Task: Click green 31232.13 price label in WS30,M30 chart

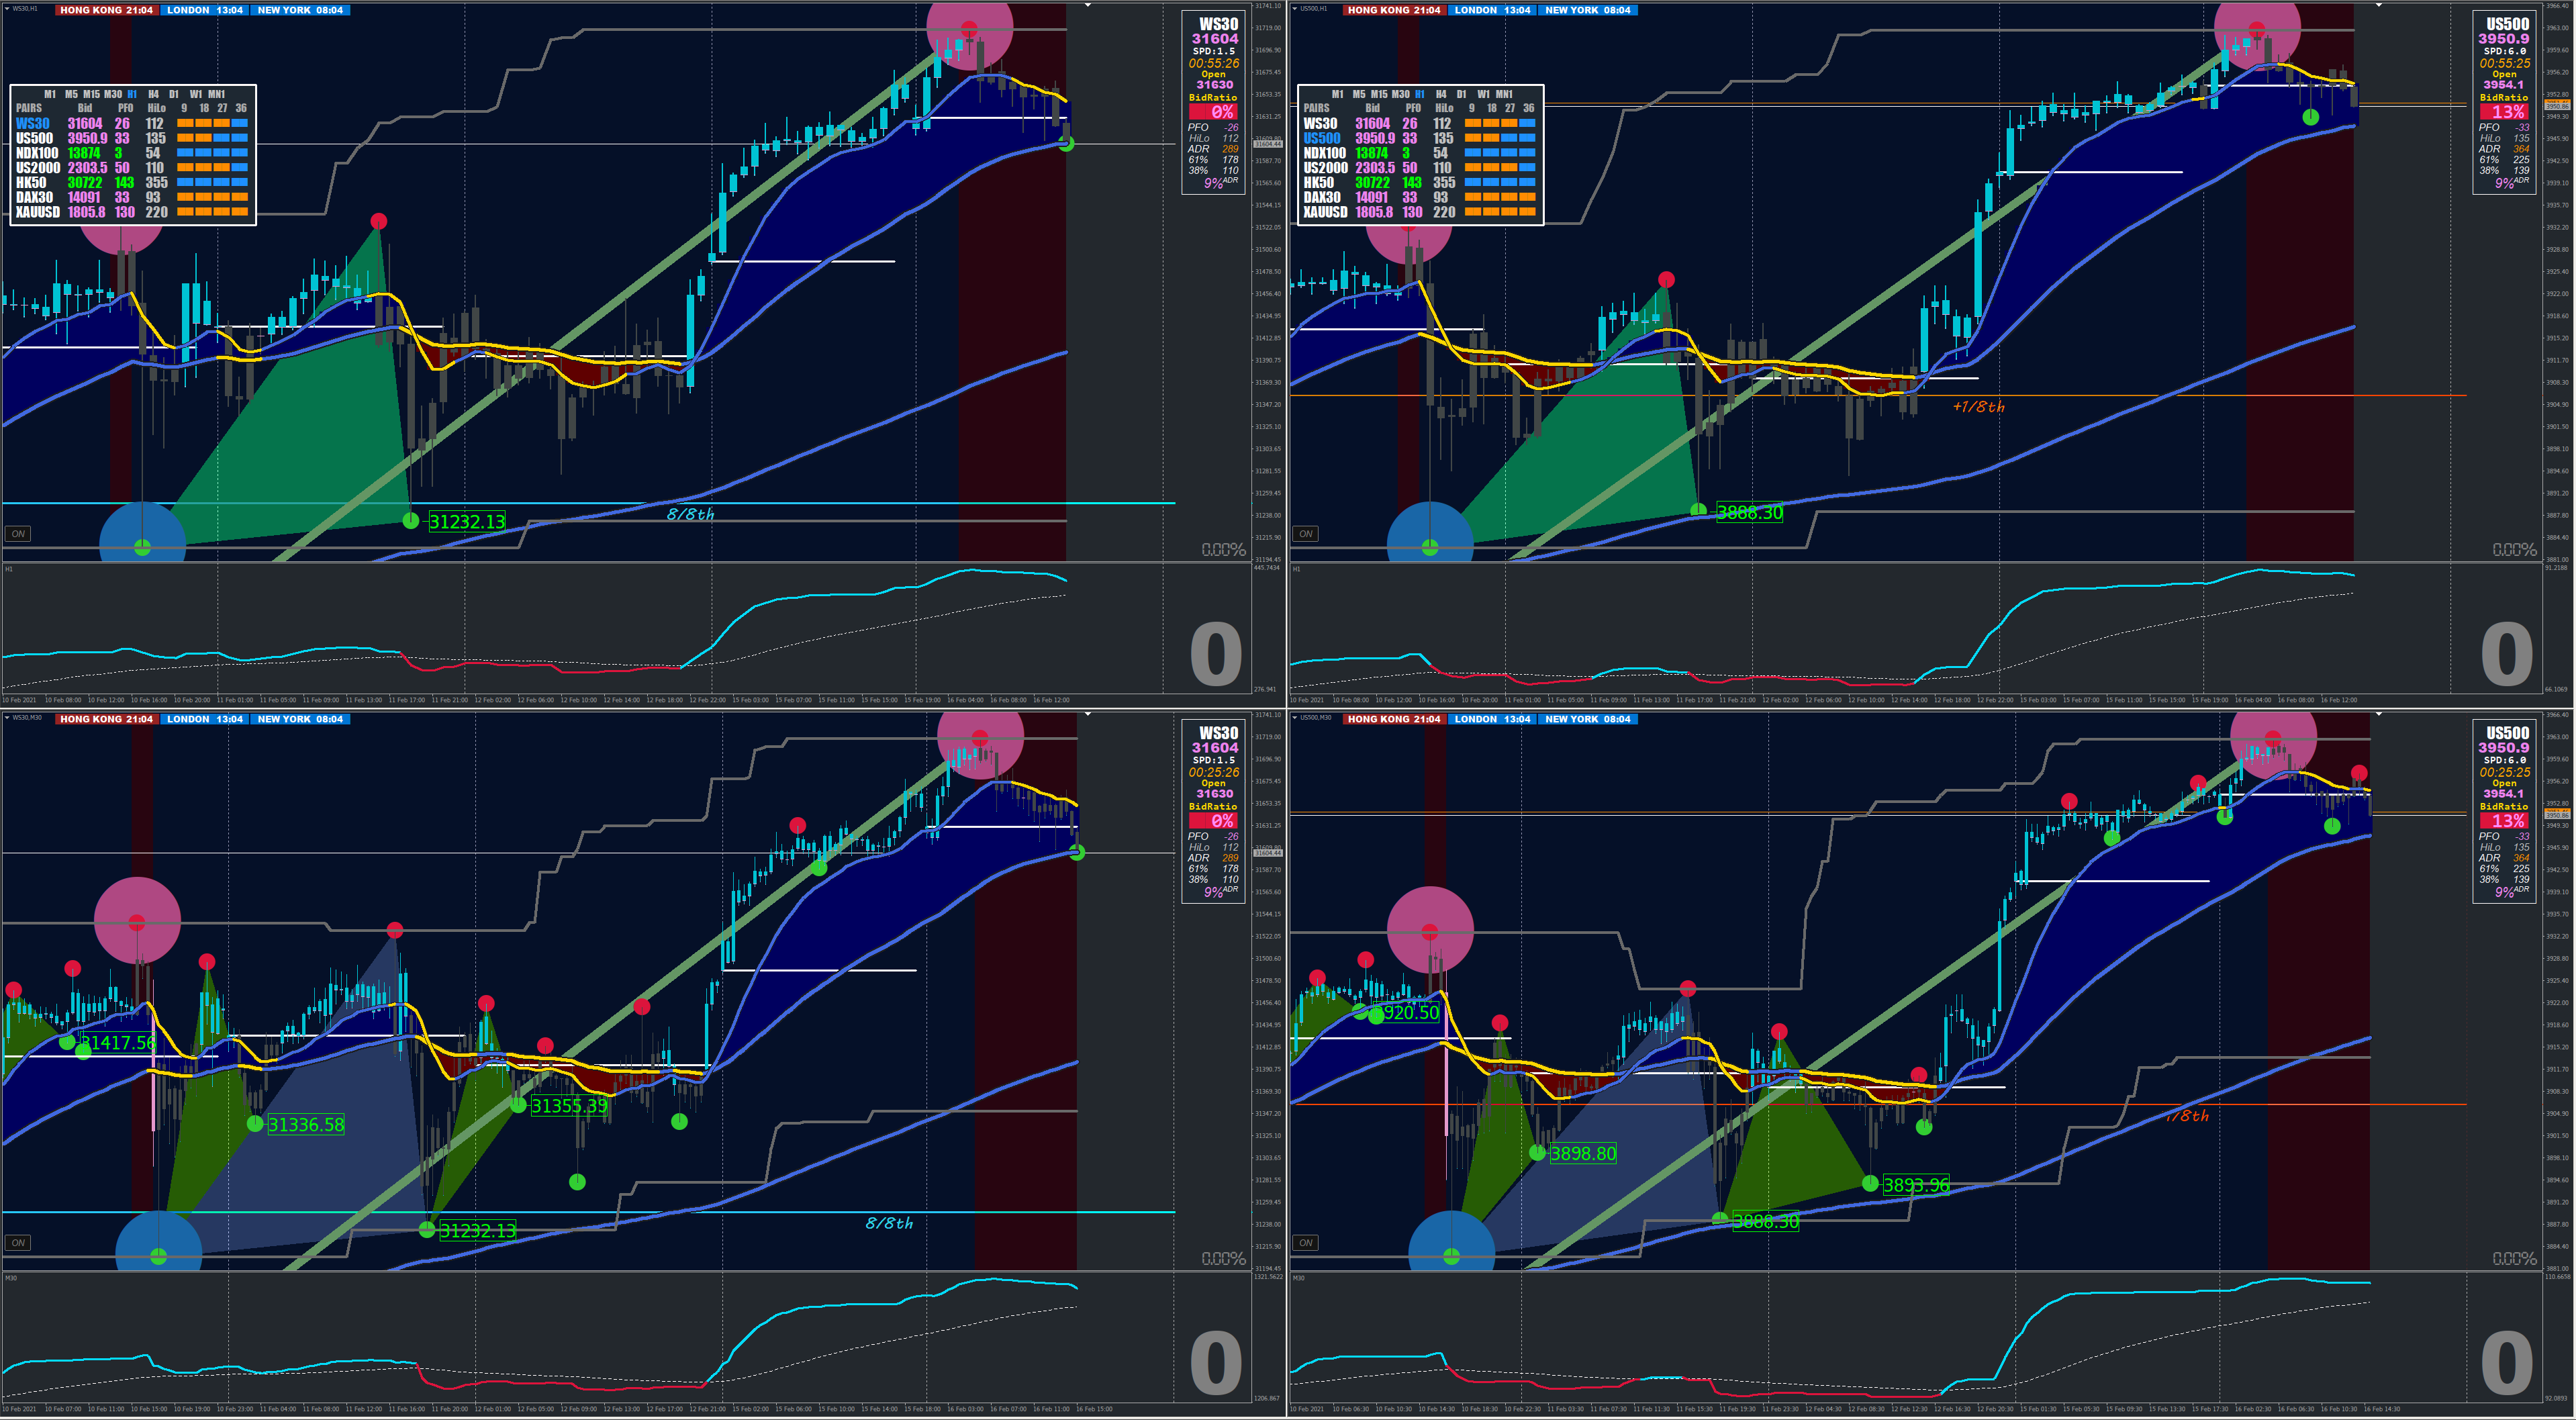Action: click(478, 1230)
